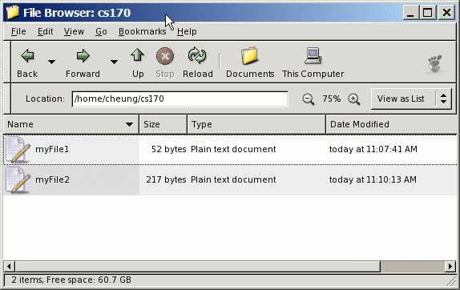Sort by the Name column header

click(71, 124)
